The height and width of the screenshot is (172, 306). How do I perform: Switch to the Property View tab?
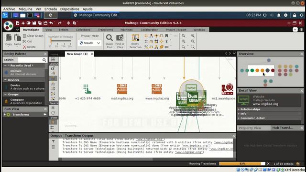(x=250, y=128)
